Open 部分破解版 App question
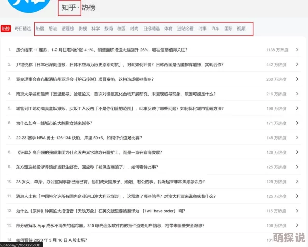Viewport: 308px width, 247px height. [110, 226]
